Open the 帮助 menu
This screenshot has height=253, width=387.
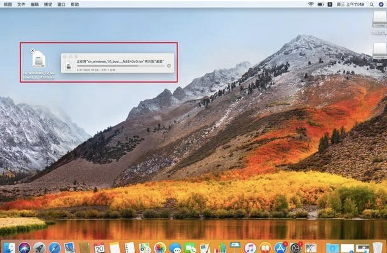coord(75,4)
